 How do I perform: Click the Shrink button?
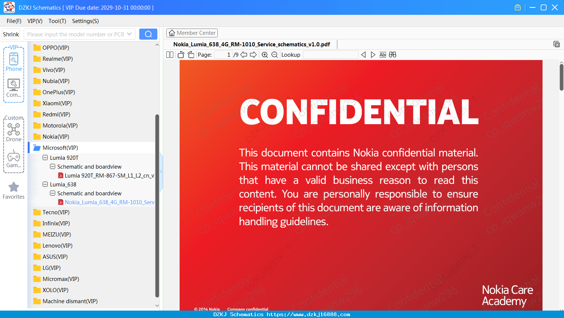coord(11,34)
